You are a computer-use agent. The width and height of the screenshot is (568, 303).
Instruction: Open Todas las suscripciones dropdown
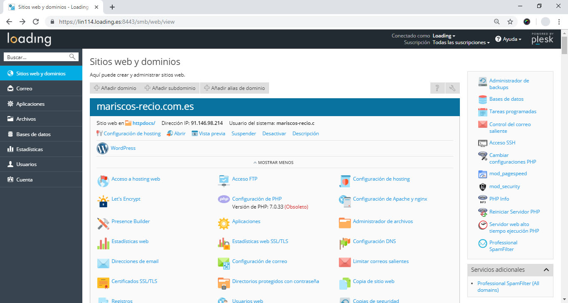(x=461, y=42)
